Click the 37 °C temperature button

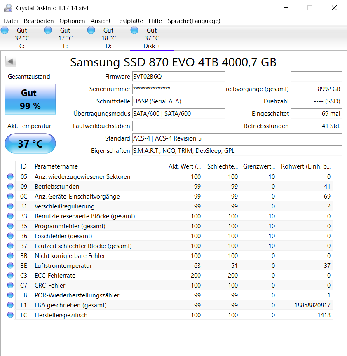(30, 143)
